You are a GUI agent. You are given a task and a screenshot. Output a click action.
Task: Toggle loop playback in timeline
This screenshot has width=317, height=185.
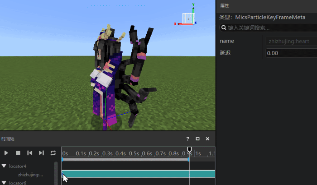pos(53,153)
